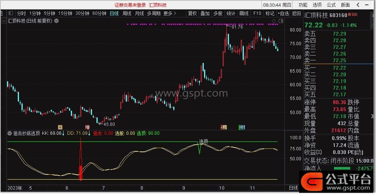Switch to 1分钟 period
The width and height of the screenshot is (377, 194).
35,13
